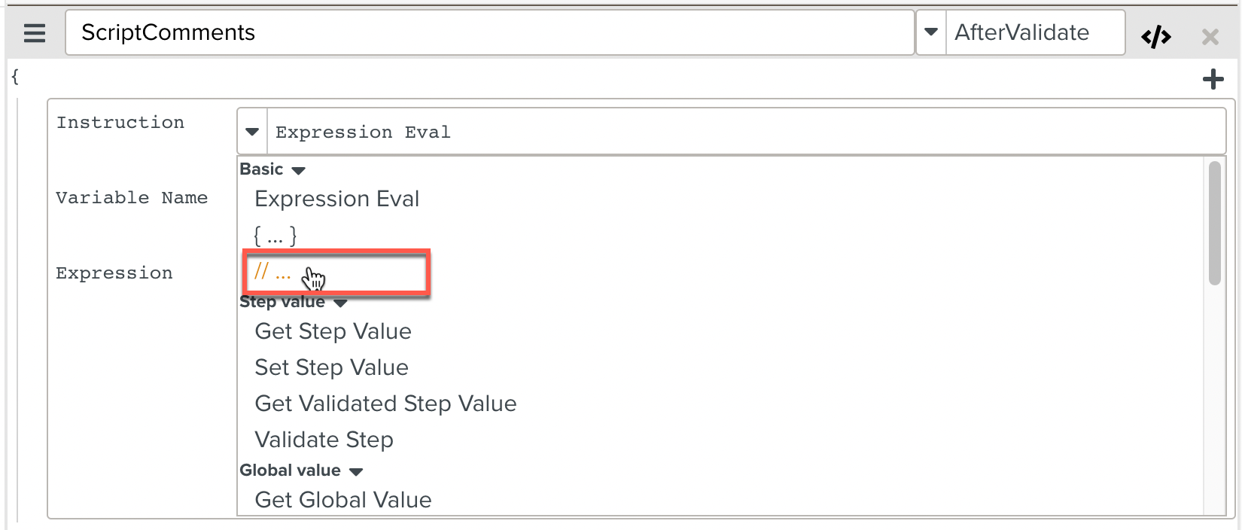Viewport: 1242px width, 530px height.
Task: Collapse the Global value group
Action: [356, 471]
